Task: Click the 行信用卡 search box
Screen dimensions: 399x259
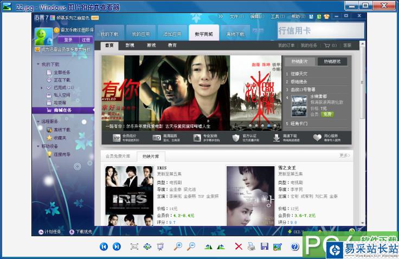Action: pos(321,30)
